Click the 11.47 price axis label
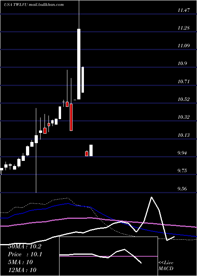The image size is (197, 276). [x=184, y=10]
